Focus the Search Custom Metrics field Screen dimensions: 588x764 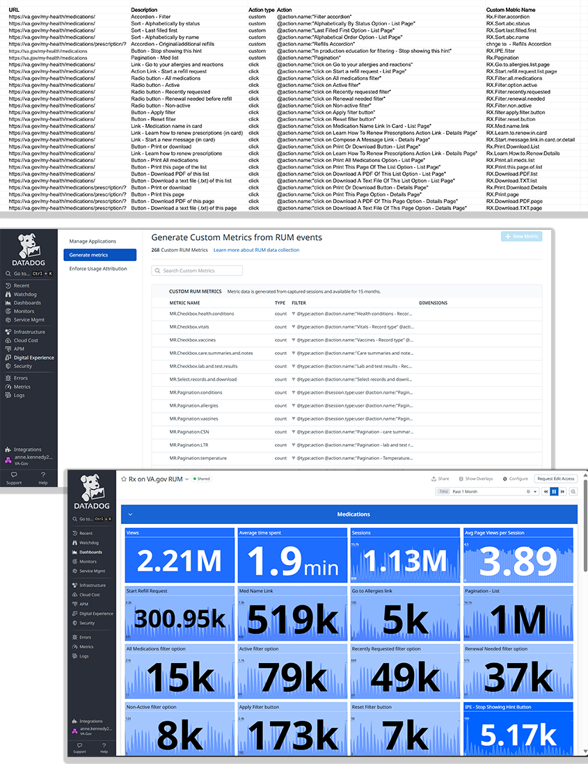(198, 271)
